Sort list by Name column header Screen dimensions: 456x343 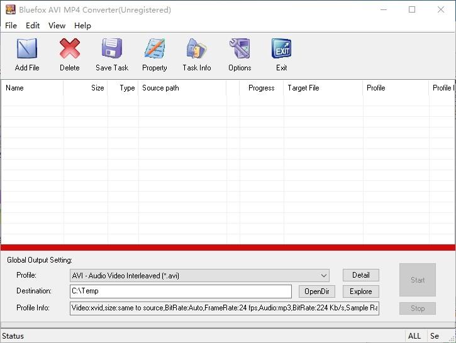tap(32, 88)
